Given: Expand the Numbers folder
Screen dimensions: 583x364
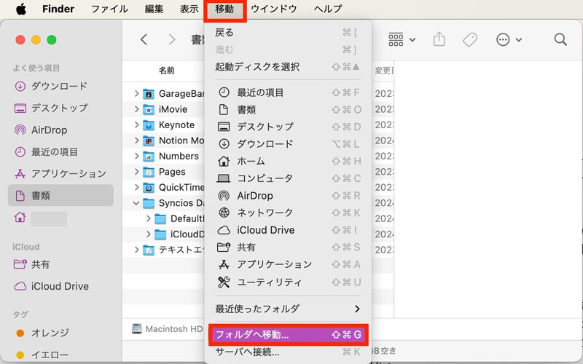Looking at the screenshot, I should point(136,156).
